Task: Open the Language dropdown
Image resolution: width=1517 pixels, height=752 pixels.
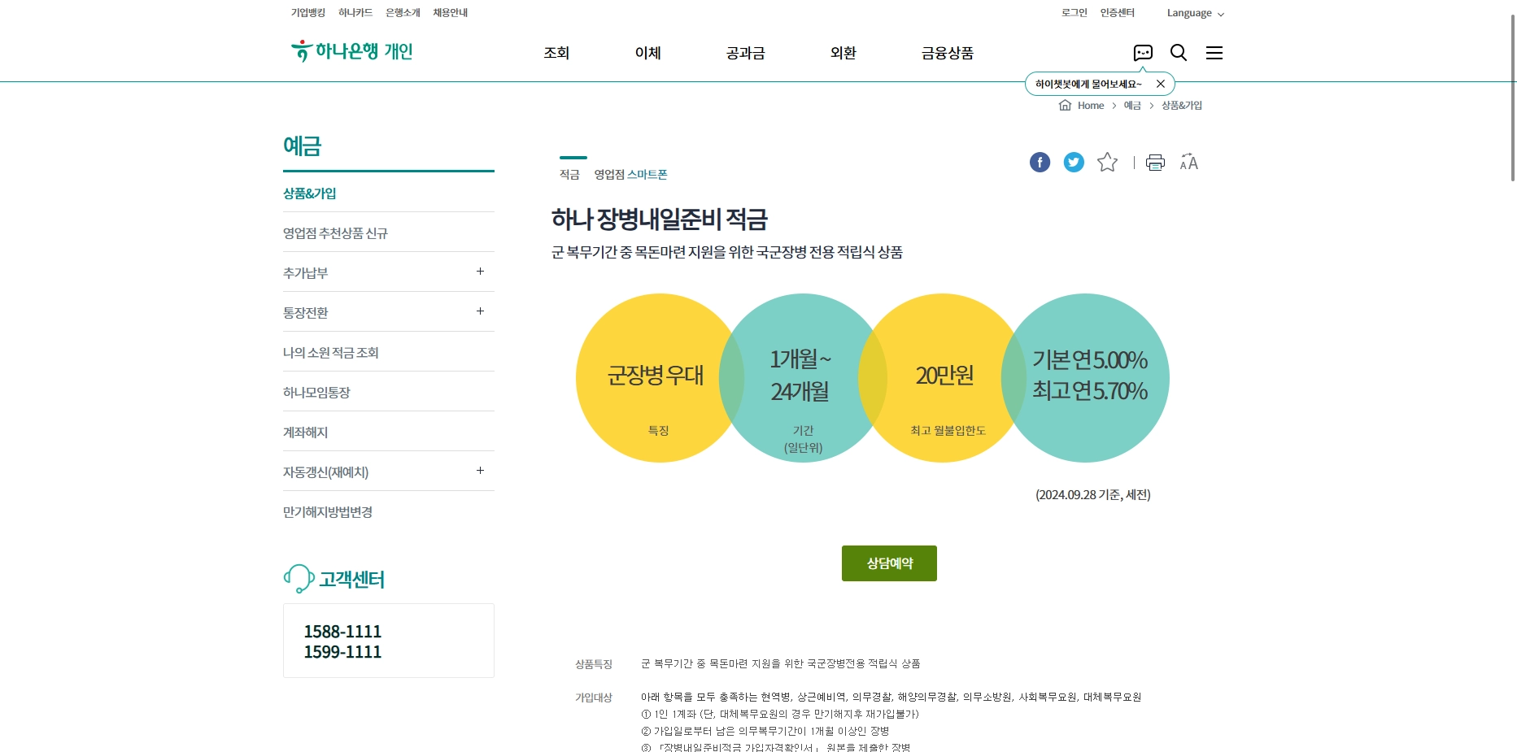Action: coord(1195,13)
